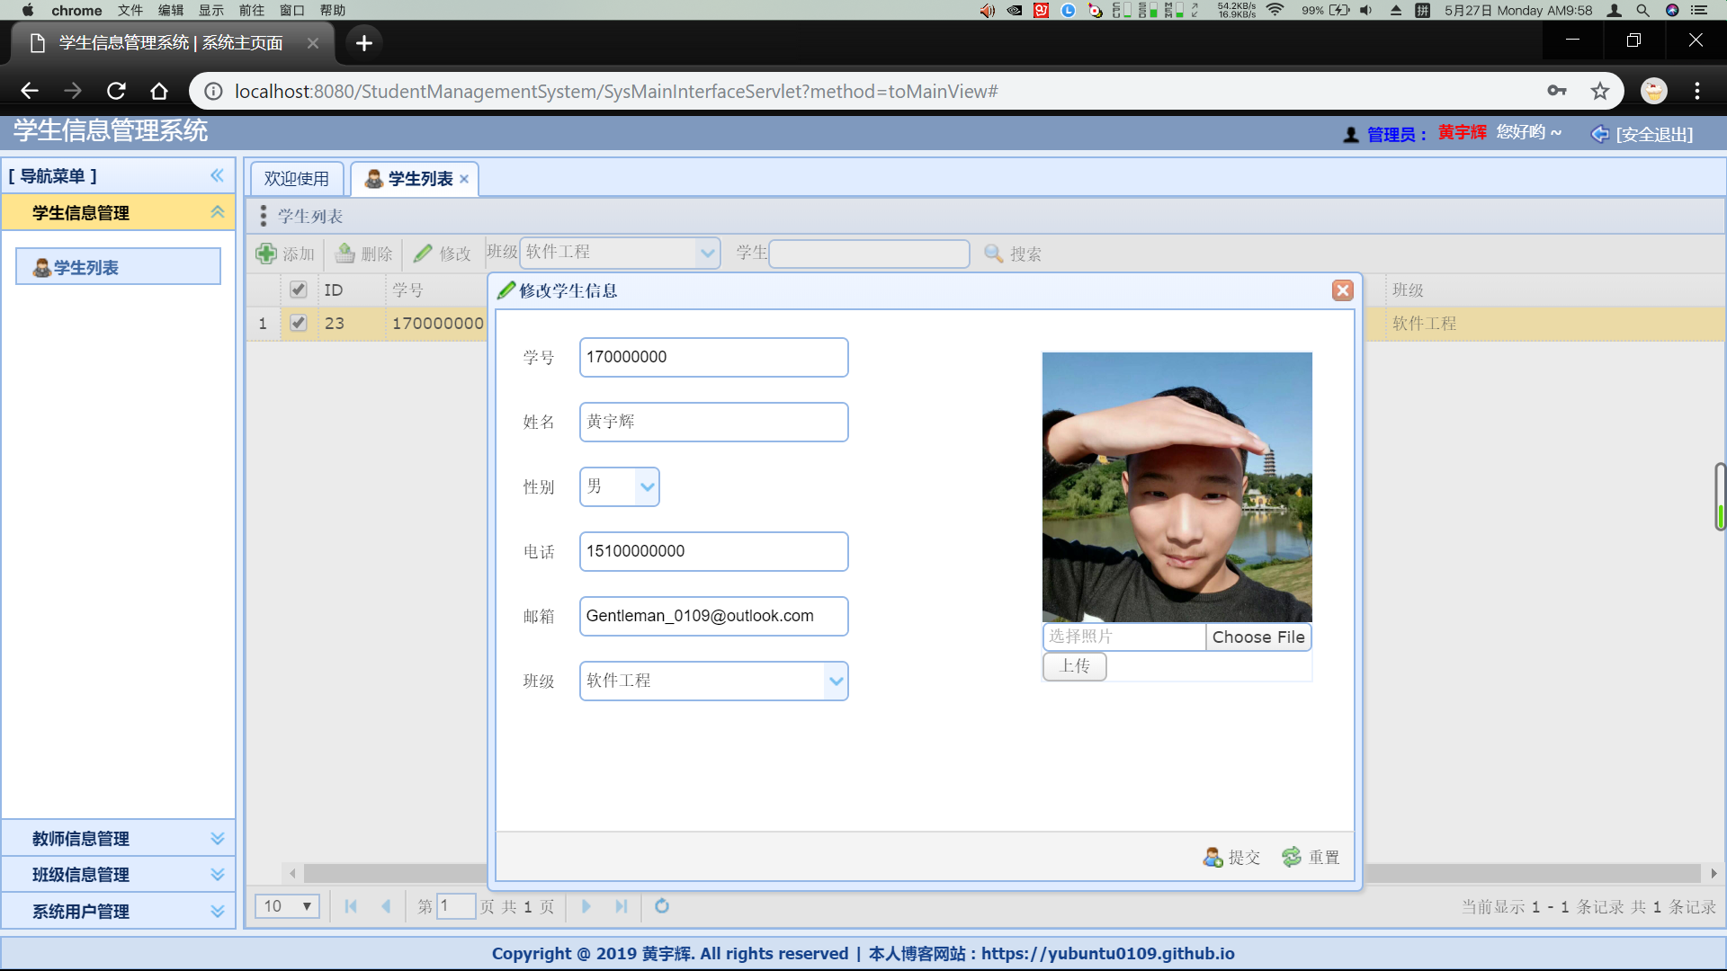Click the pencil Edit icon in toolbar

tap(423, 254)
